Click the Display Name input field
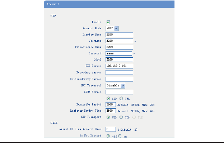The image size is (224, 143). click(119, 35)
